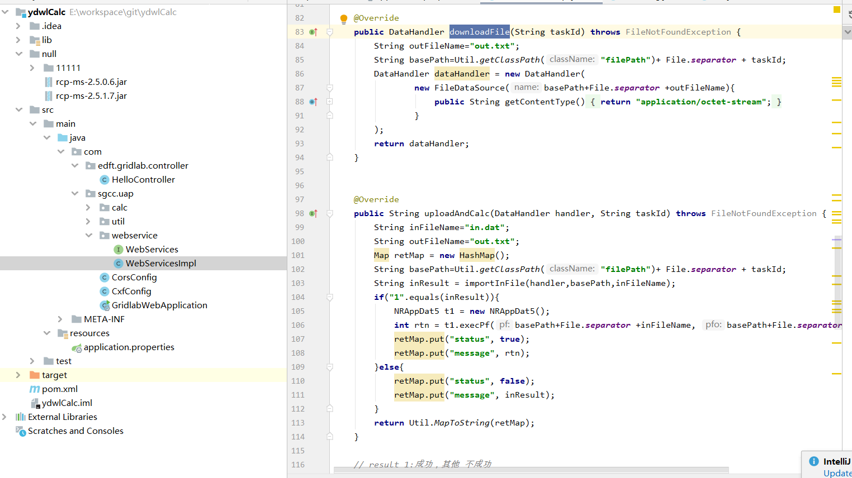Expand the META-INF folder
Screen dimensions: 852x478
tap(60, 319)
